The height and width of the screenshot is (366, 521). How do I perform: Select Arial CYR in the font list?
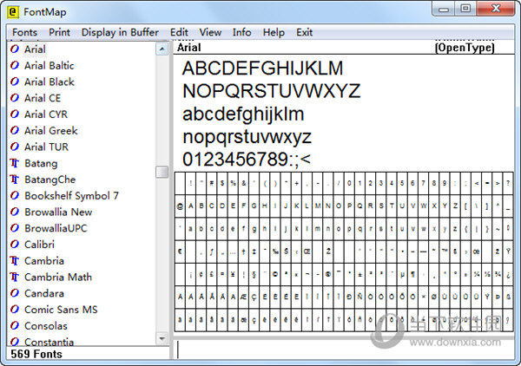click(x=46, y=114)
